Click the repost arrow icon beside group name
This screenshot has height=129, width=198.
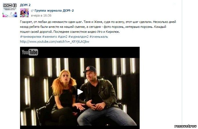[x=32, y=11]
